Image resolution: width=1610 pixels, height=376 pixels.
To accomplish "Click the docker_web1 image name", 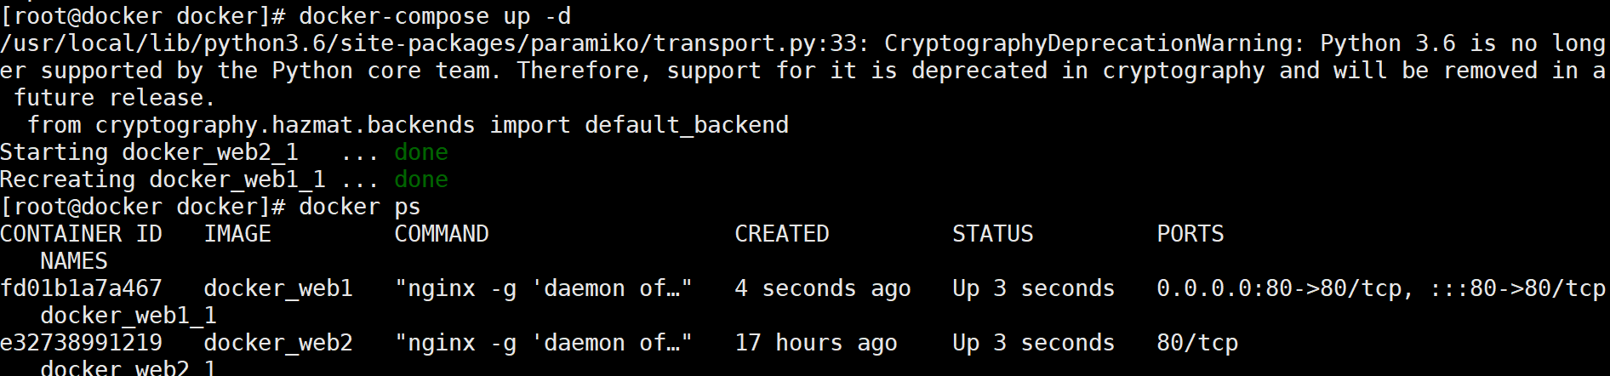I will pyautogui.click(x=278, y=288).
